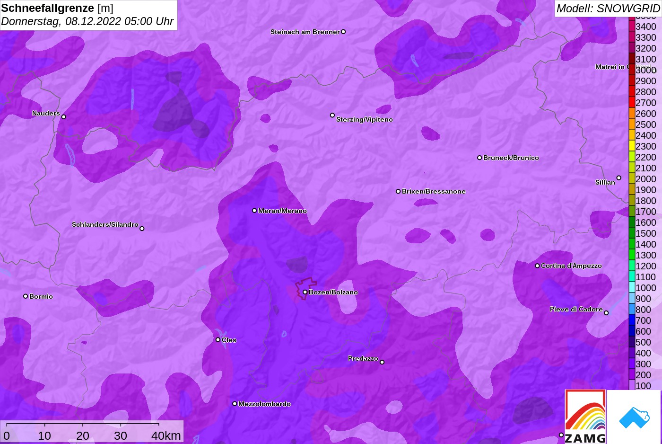Pick the 1000 cyan legend swatch

(632, 288)
